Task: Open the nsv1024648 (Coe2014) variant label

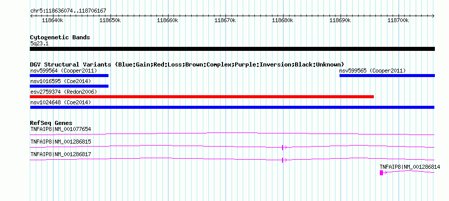Action: coord(61,102)
